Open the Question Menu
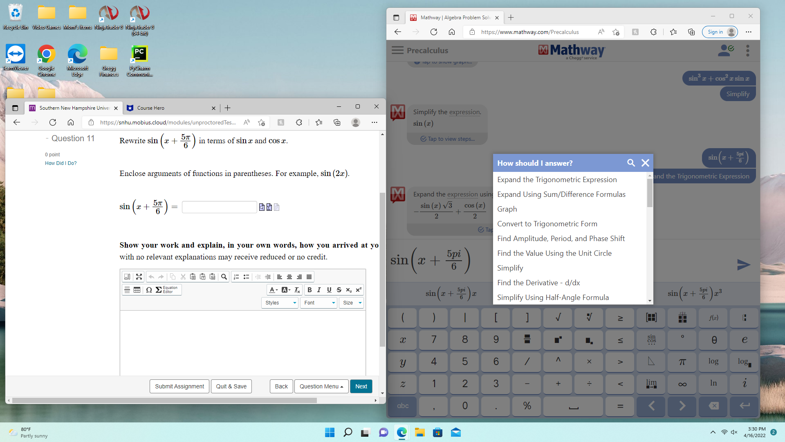785x442 pixels. (x=321, y=386)
